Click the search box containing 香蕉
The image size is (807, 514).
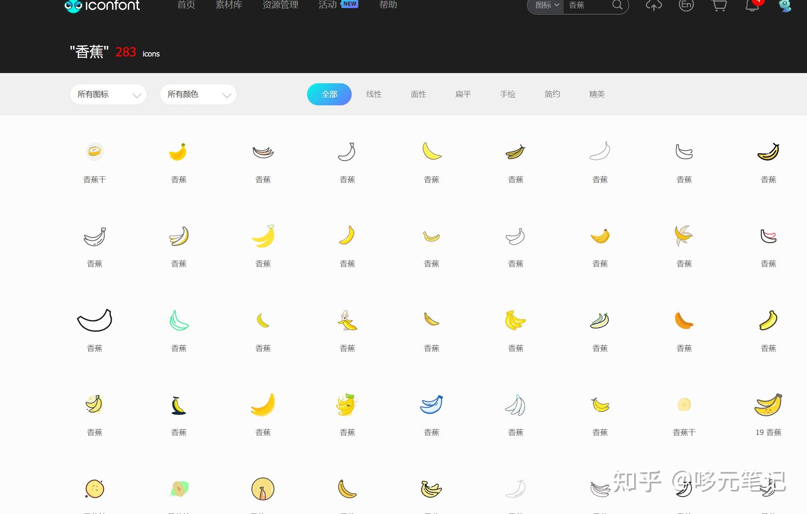click(x=587, y=5)
